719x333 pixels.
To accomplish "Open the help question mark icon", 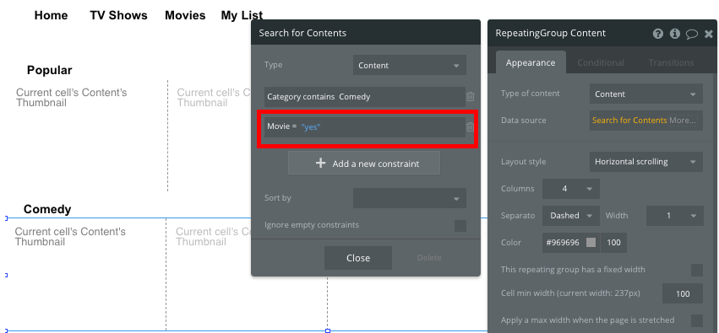I will (x=658, y=34).
